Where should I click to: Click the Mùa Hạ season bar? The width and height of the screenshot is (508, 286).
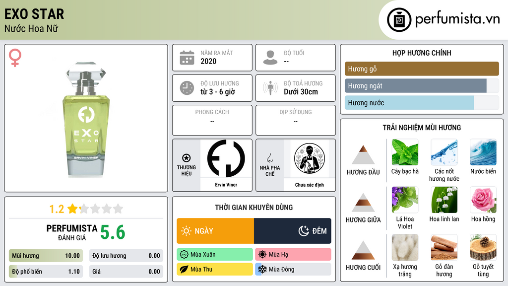pyautogui.click(x=293, y=255)
